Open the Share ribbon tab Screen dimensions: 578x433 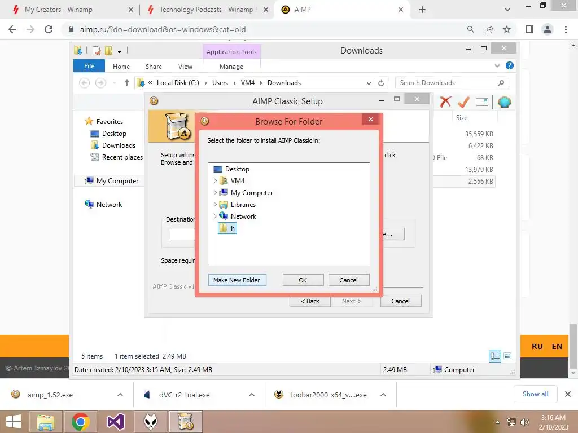154,67
